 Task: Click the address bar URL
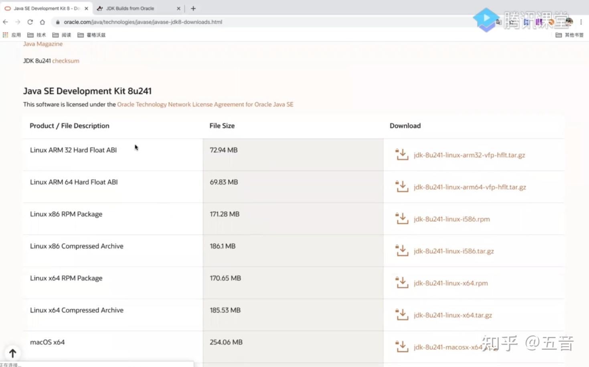pyautogui.click(x=143, y=22)
